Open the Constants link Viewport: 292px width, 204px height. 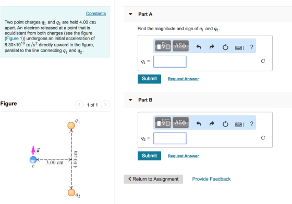pos(96,14)
